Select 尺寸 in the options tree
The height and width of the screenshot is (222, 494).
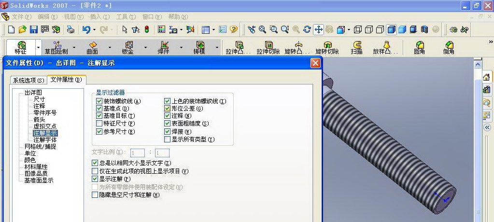click(40, 99)
